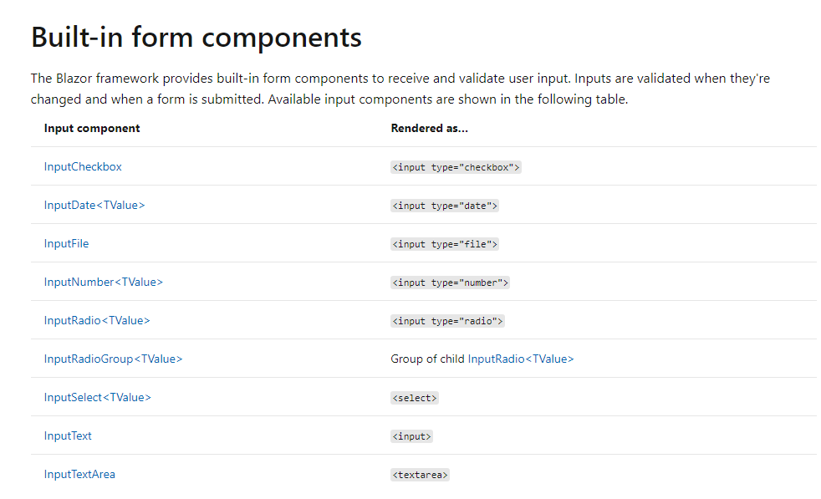Click InputRadio<TValue> link in the first column
This screenshot has height=499, width=821.
pyautogui.click(x=97, y=321)
